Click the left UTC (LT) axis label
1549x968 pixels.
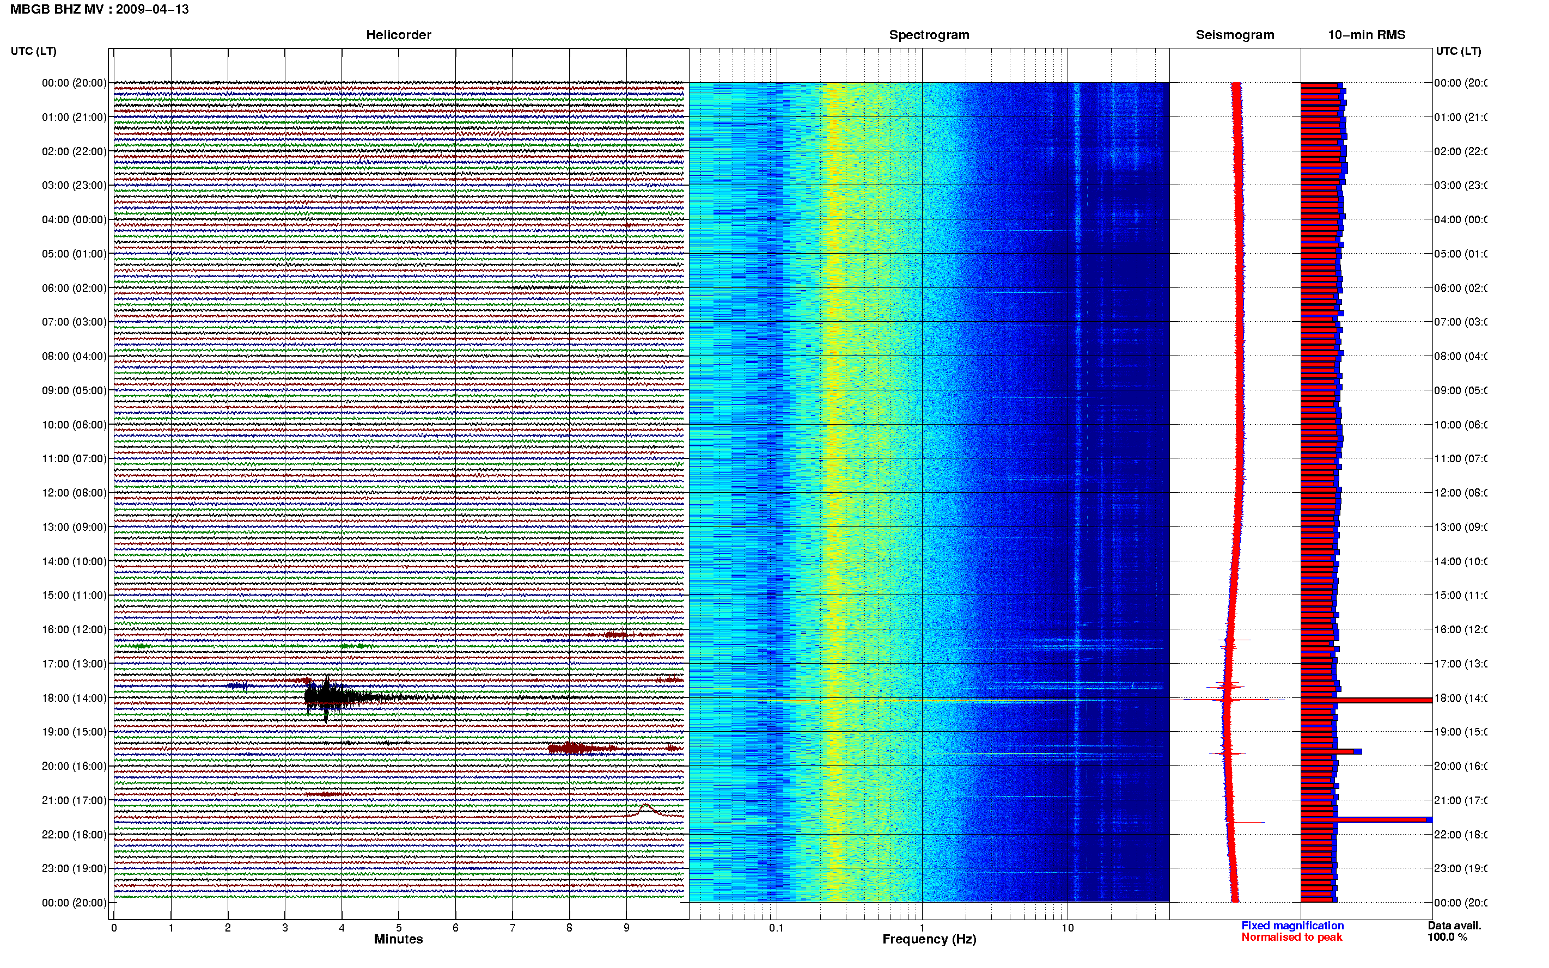point(33,51)
